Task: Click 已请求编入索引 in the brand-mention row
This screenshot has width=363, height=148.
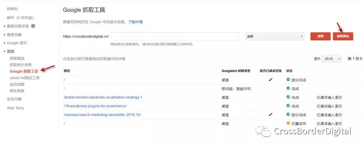Action: click(x=330, y=97)
